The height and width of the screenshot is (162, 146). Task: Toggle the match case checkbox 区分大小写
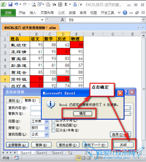(x=53, y=121)
